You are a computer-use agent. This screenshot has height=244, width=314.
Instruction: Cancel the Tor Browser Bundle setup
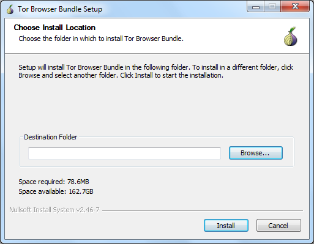pyautogui.click(x=278, y=226)
